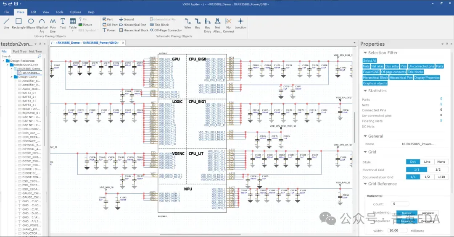Set grid style to Line

(x=427, y=162)
